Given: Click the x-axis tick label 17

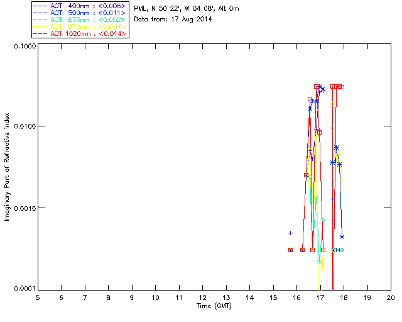Looking at the screenshot, I should point(320,297).
